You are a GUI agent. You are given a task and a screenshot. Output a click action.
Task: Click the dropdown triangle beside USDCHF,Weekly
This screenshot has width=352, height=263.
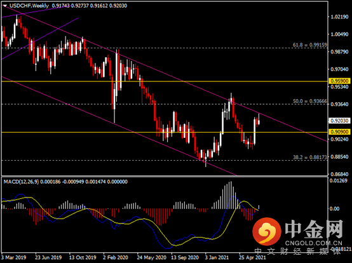tap(5, 6)
